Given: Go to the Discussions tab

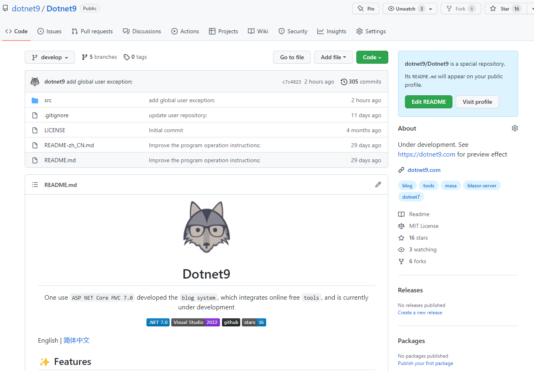Looking at the screenshot, I should pos(142,31).
